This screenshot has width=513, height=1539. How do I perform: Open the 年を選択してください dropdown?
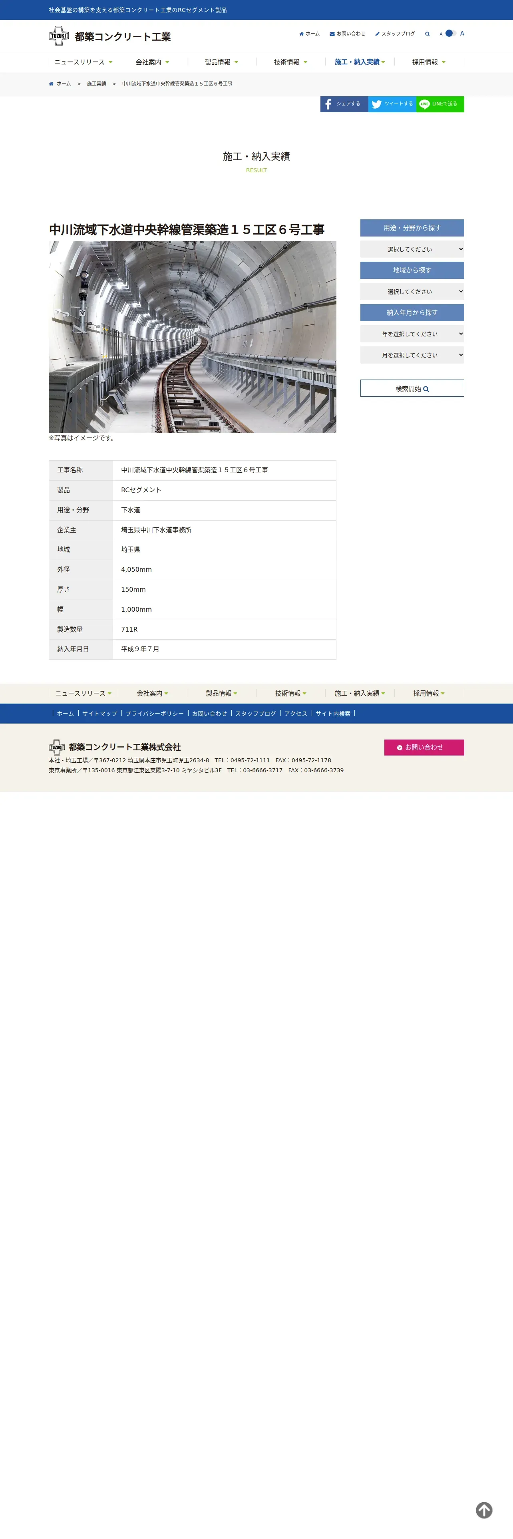pos(412,334)
